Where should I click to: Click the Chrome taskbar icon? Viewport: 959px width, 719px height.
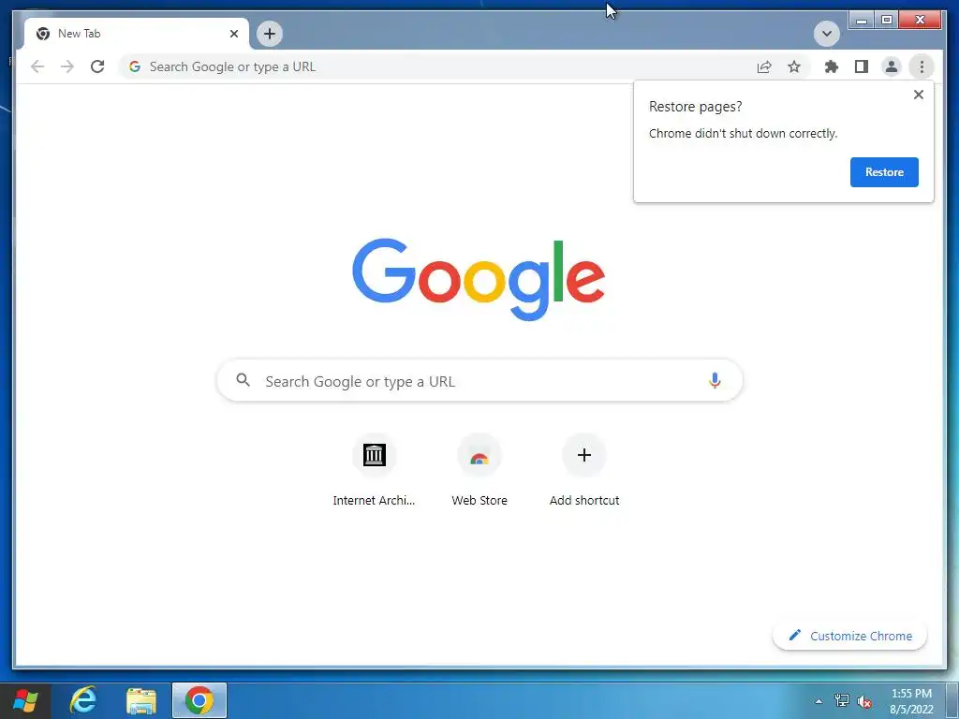[199, 700]
